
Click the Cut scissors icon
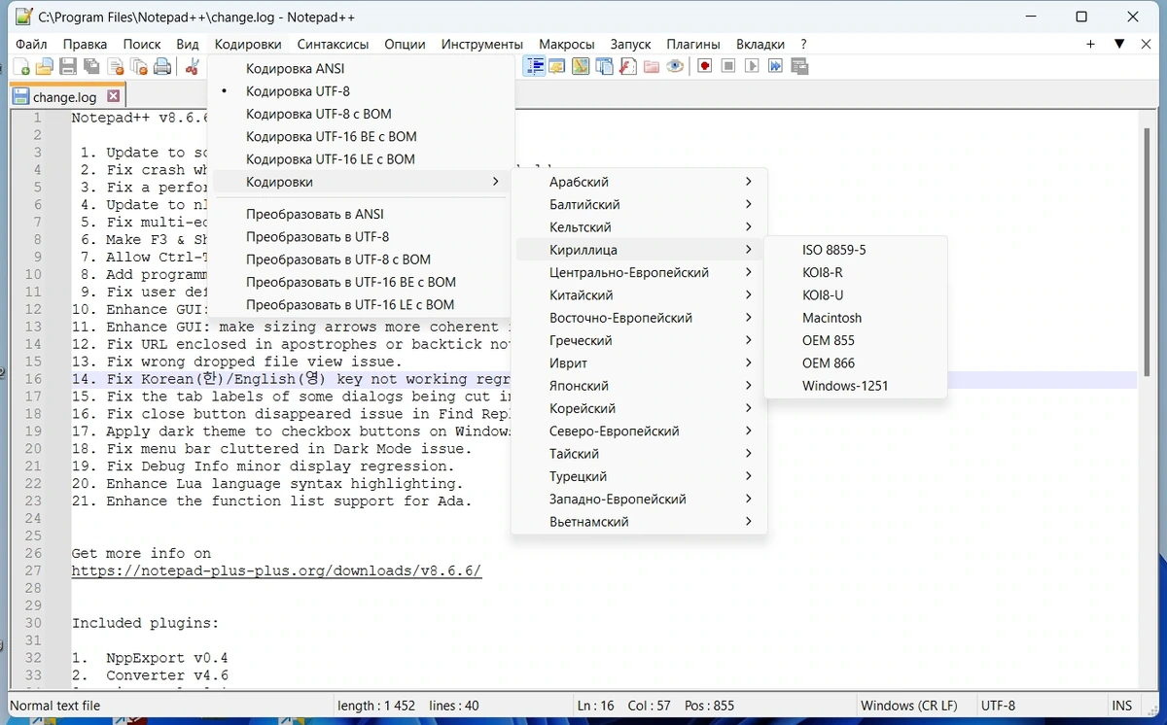[193, 67]
